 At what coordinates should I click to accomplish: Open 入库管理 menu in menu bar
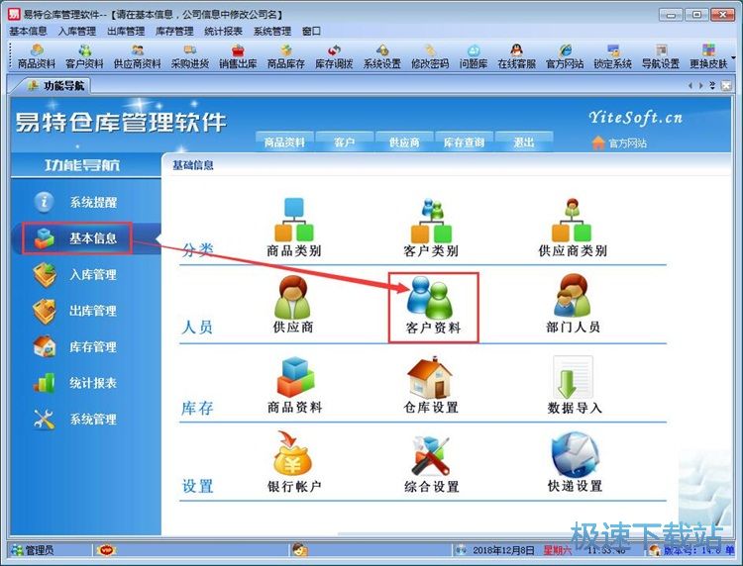pos(76,32)
